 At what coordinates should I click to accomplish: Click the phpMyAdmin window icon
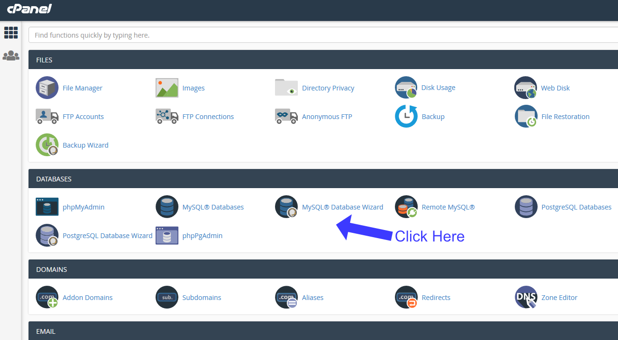47,207
